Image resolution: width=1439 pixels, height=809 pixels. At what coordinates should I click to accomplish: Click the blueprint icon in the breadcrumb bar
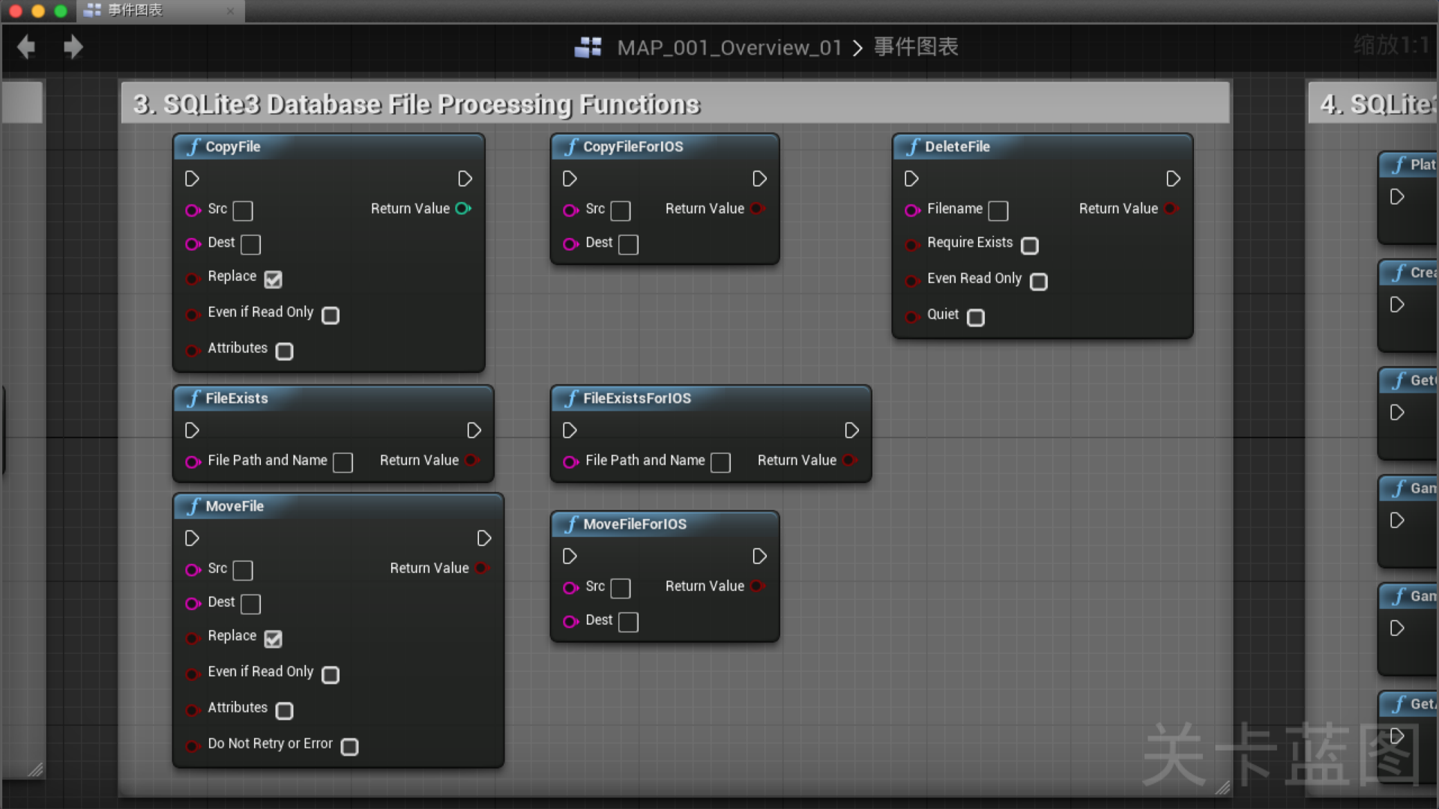tap(588, 46)
